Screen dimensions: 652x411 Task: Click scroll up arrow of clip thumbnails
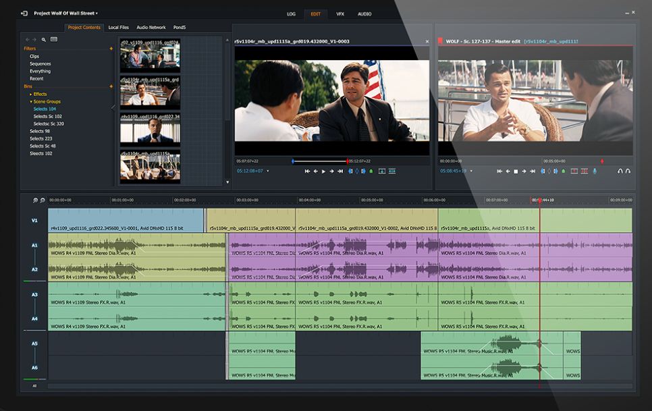[227, 40]
